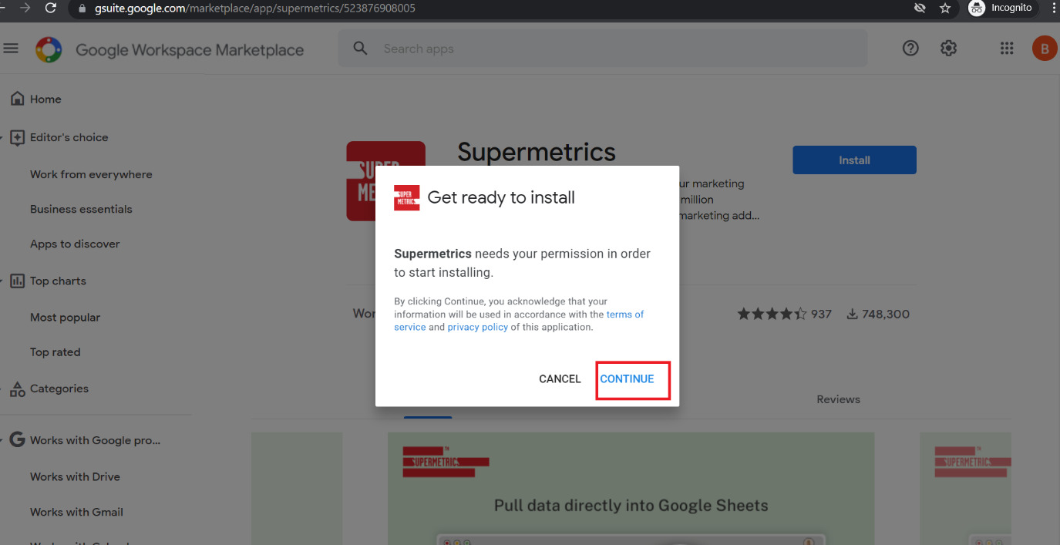Viewport: 1060px width, 545px height.
Task: Reload the page in browser
Action: coord(51,8)
